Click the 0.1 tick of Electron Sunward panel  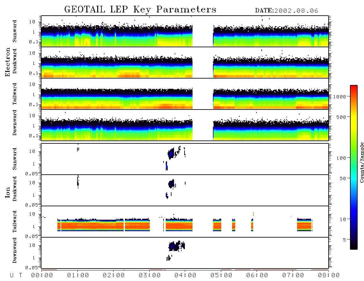tap(34, 42)
